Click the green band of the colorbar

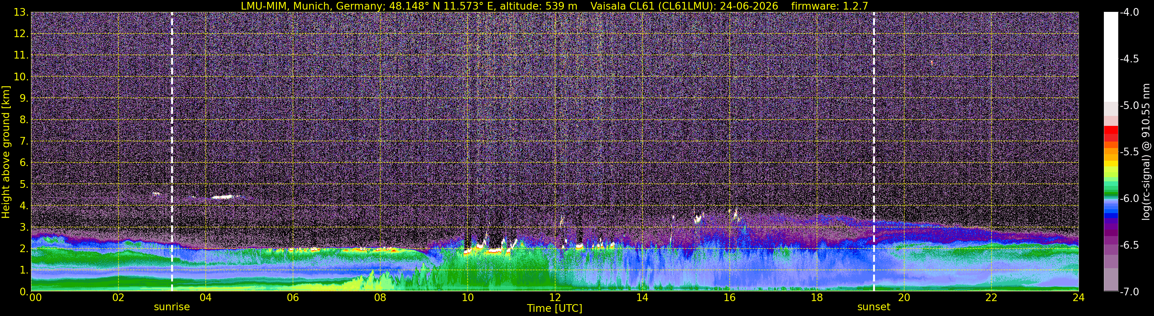[1111, 194]
